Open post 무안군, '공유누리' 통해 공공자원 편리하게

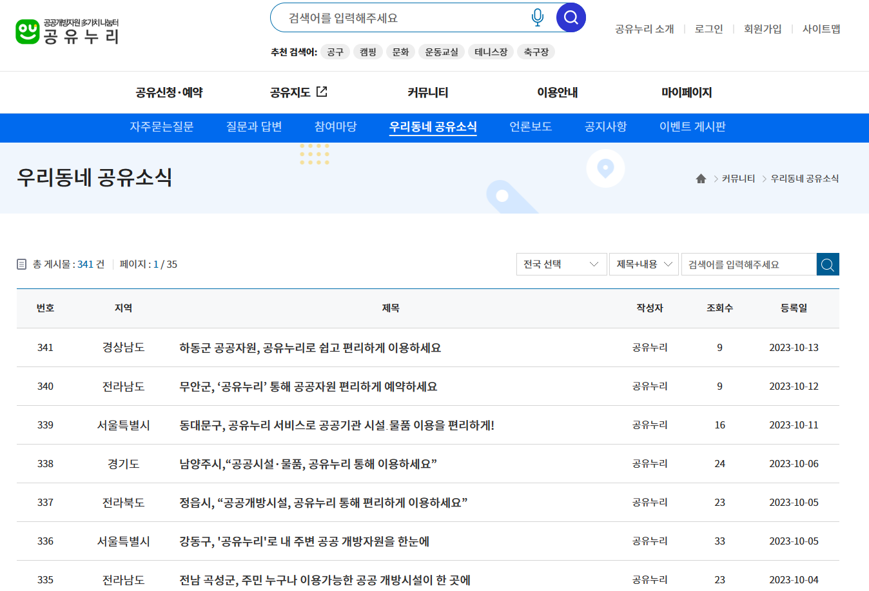tap(308, 386)
